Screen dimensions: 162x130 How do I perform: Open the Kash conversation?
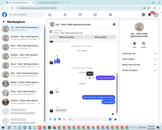[x=22, y=74]
